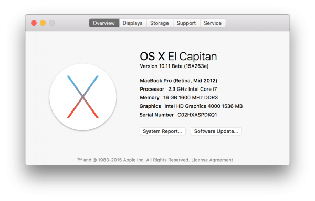The width and height of the screenshot is (315, 201).
Task: Click the El Capitan X logo
Action: point(83,97)
